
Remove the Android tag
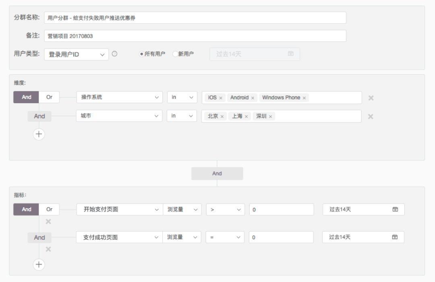click(x=253, y=98)
